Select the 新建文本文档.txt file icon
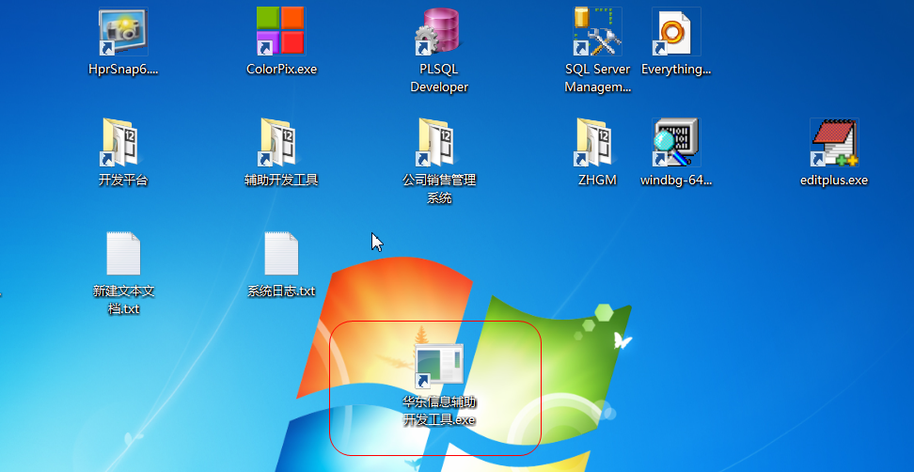914x472 pixels. 123,254
